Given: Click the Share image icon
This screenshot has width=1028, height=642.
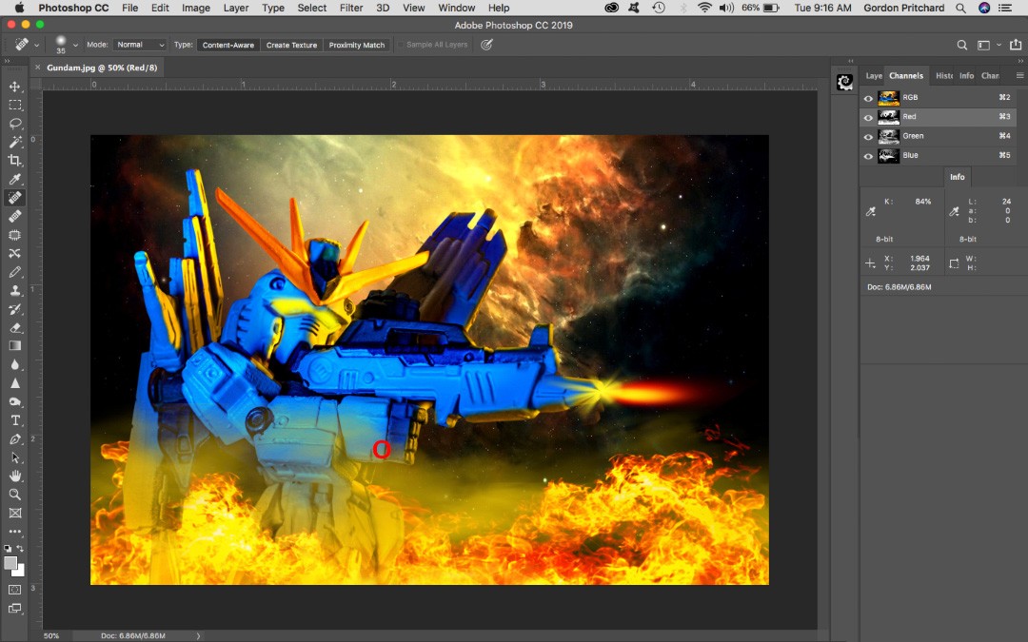Looking at the screenshot, I should click(x=1016, y=45).
